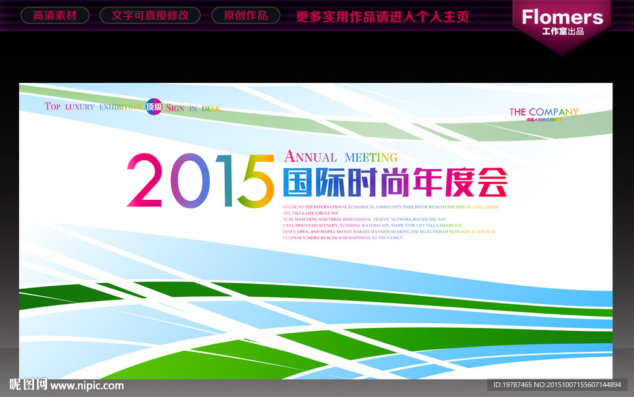The image size is (634, 397).
Task: Click the ID:19787465 number text
Action: (512, 385)
